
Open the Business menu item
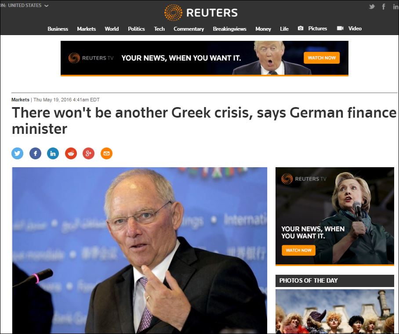point(58,29)
